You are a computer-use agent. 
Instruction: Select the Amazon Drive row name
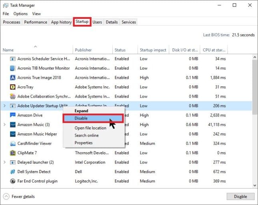click(30, 115)
